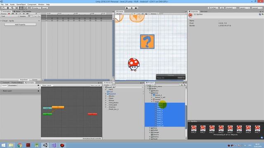Screen dimensions: 264x148
Task: Select the green Entry state node
Action: click(x=47, y=114)
